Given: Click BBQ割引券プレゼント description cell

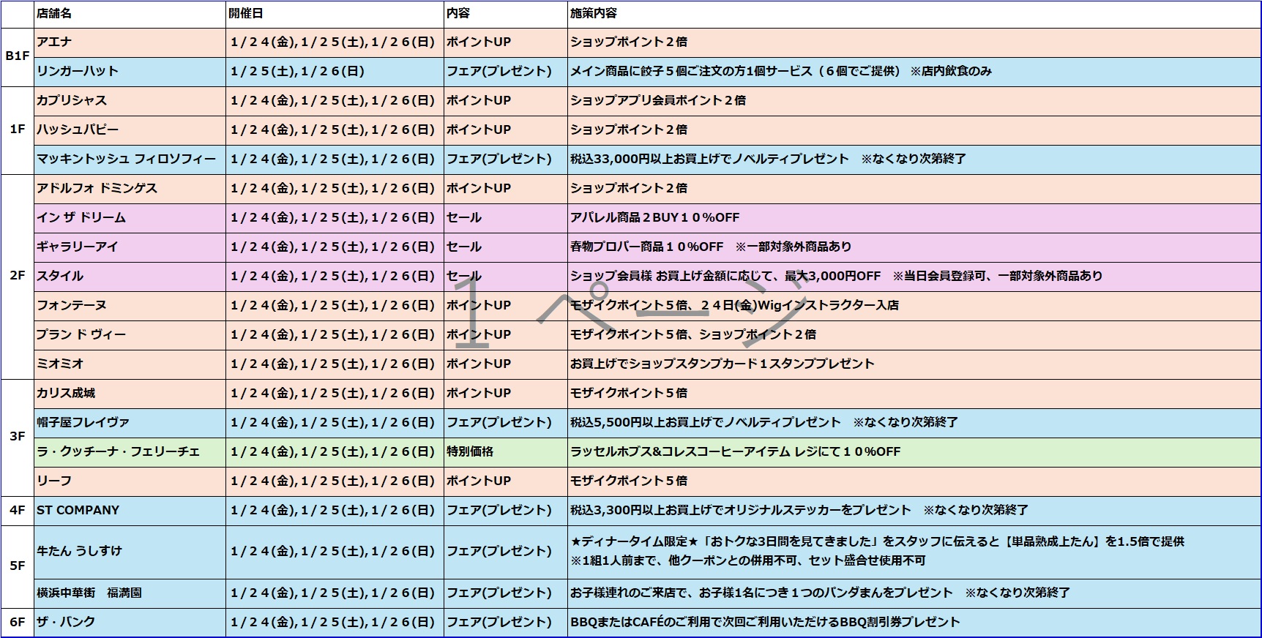Looking at the screenshot, I should pyautogui.click(x=914, y=623).
